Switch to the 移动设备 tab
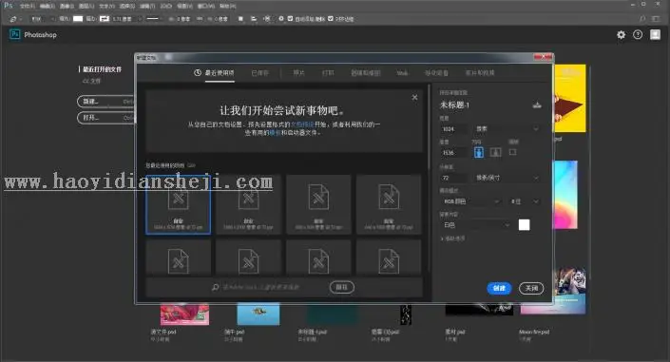The width and height of the screenshot is (670, 362). click(x=436, y=73)
